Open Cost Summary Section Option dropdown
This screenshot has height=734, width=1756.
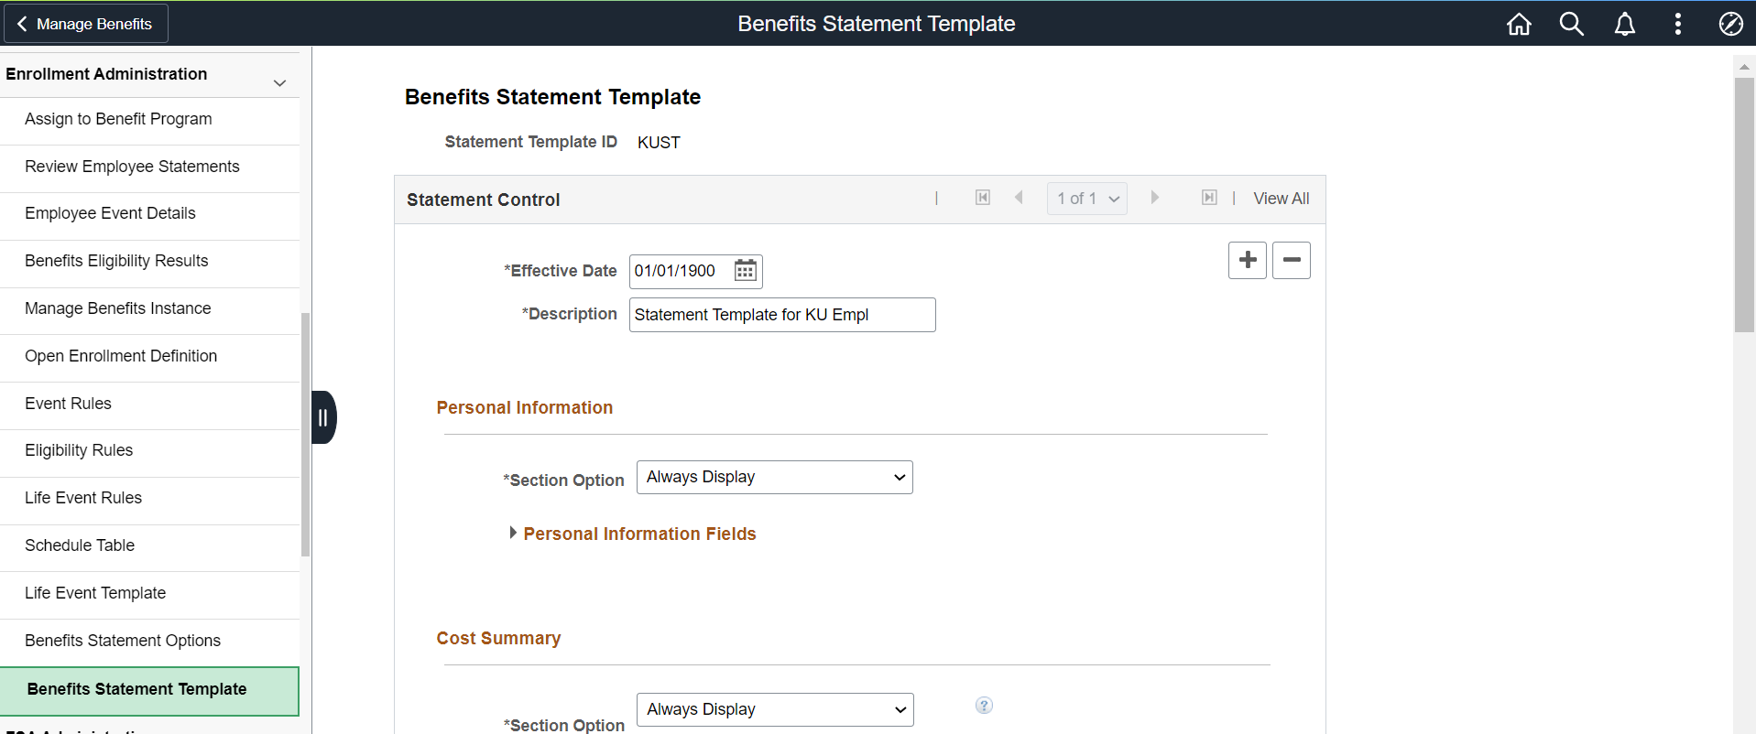(775, 710)
